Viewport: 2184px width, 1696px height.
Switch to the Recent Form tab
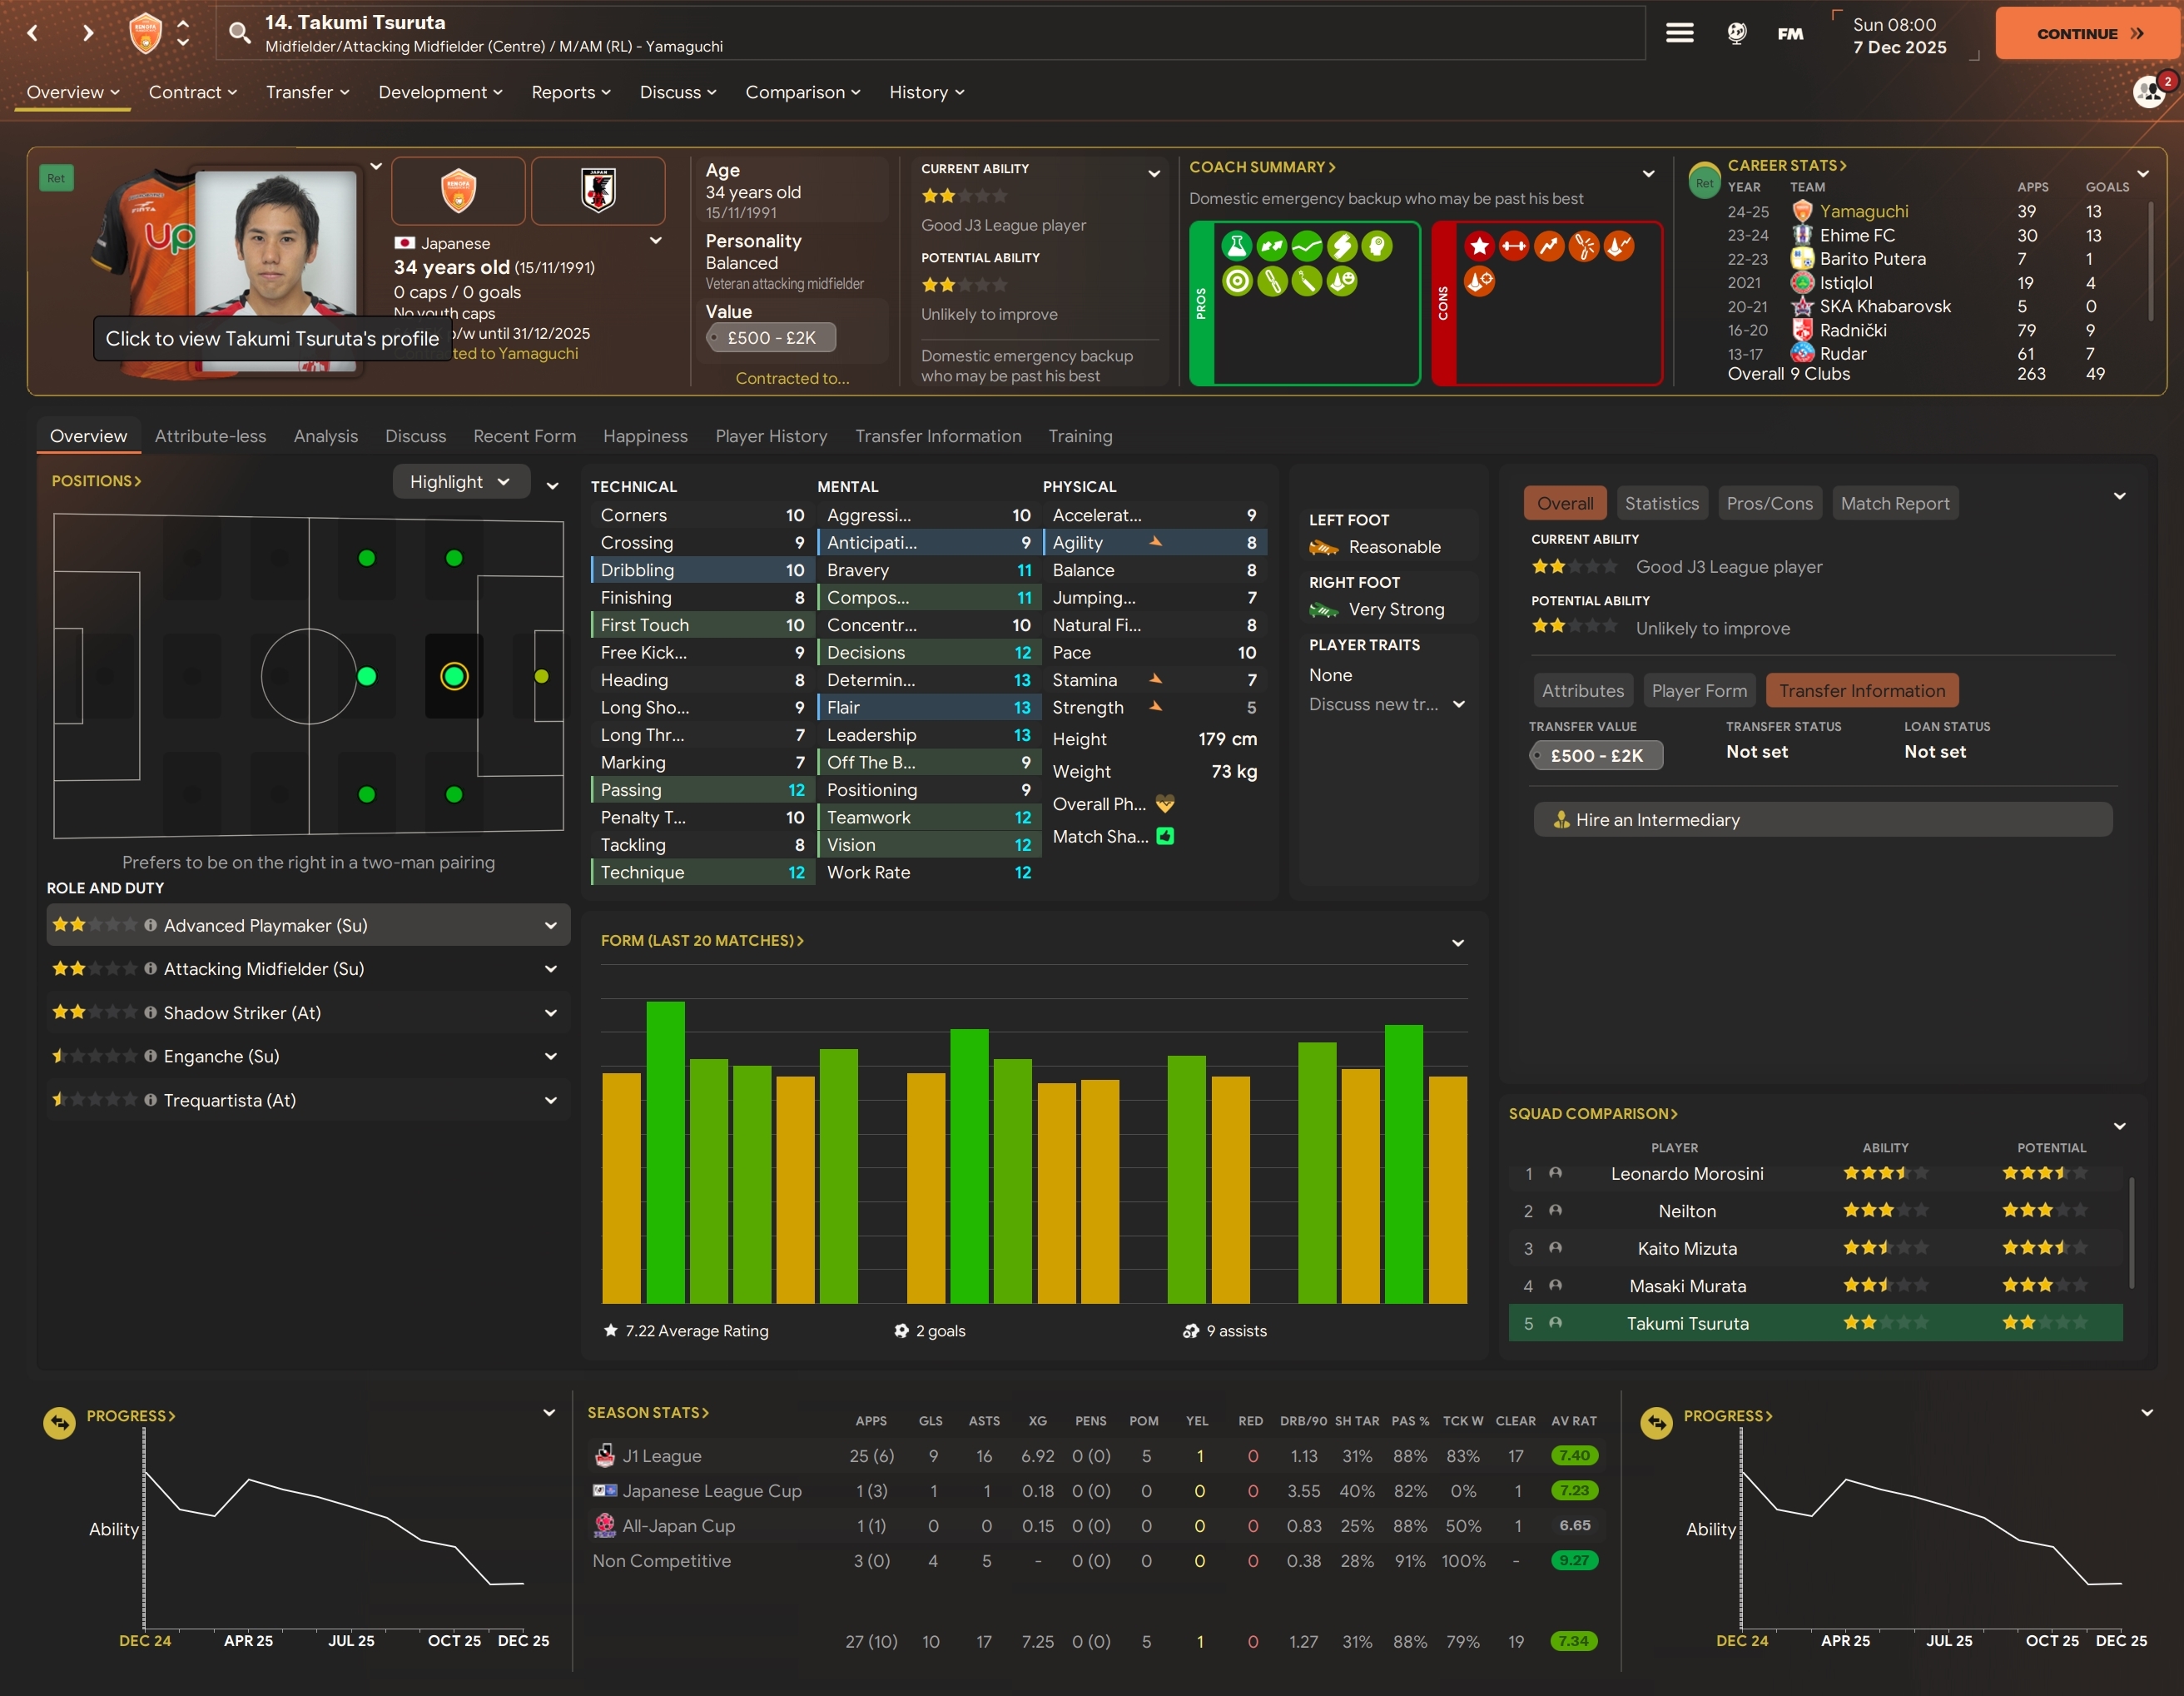(524, 436)
